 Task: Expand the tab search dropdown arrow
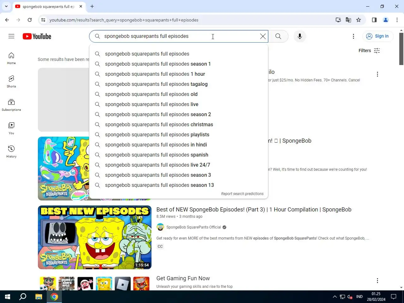click(x=6, y=6)
